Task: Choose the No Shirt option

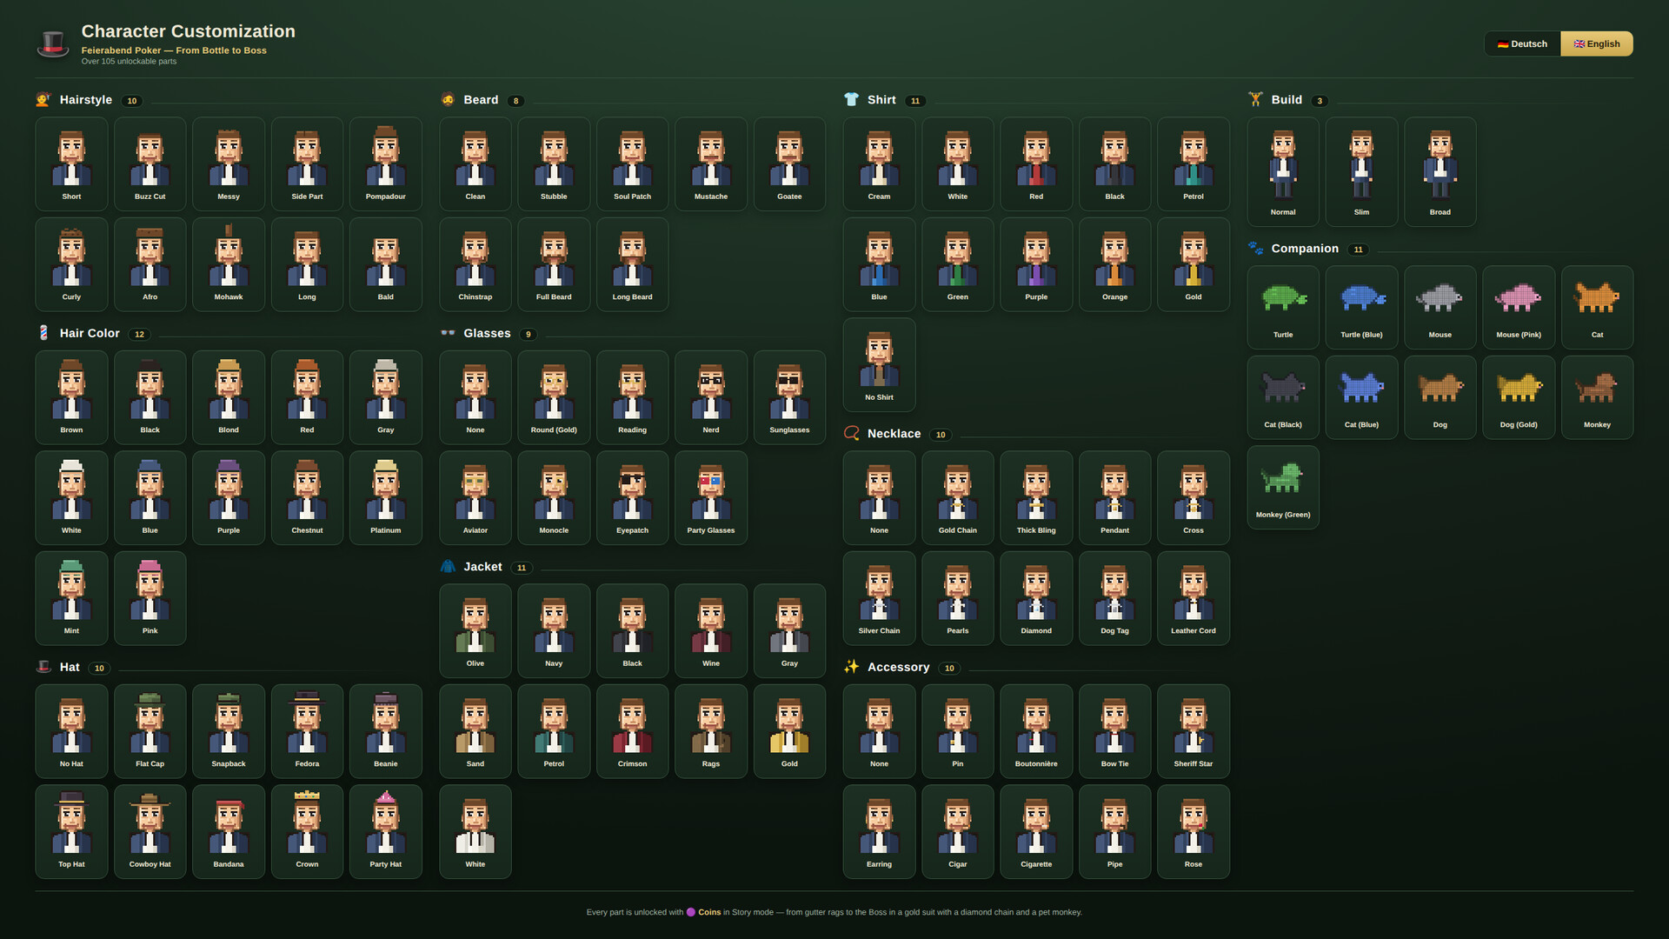Action: (x=879, y=365)
